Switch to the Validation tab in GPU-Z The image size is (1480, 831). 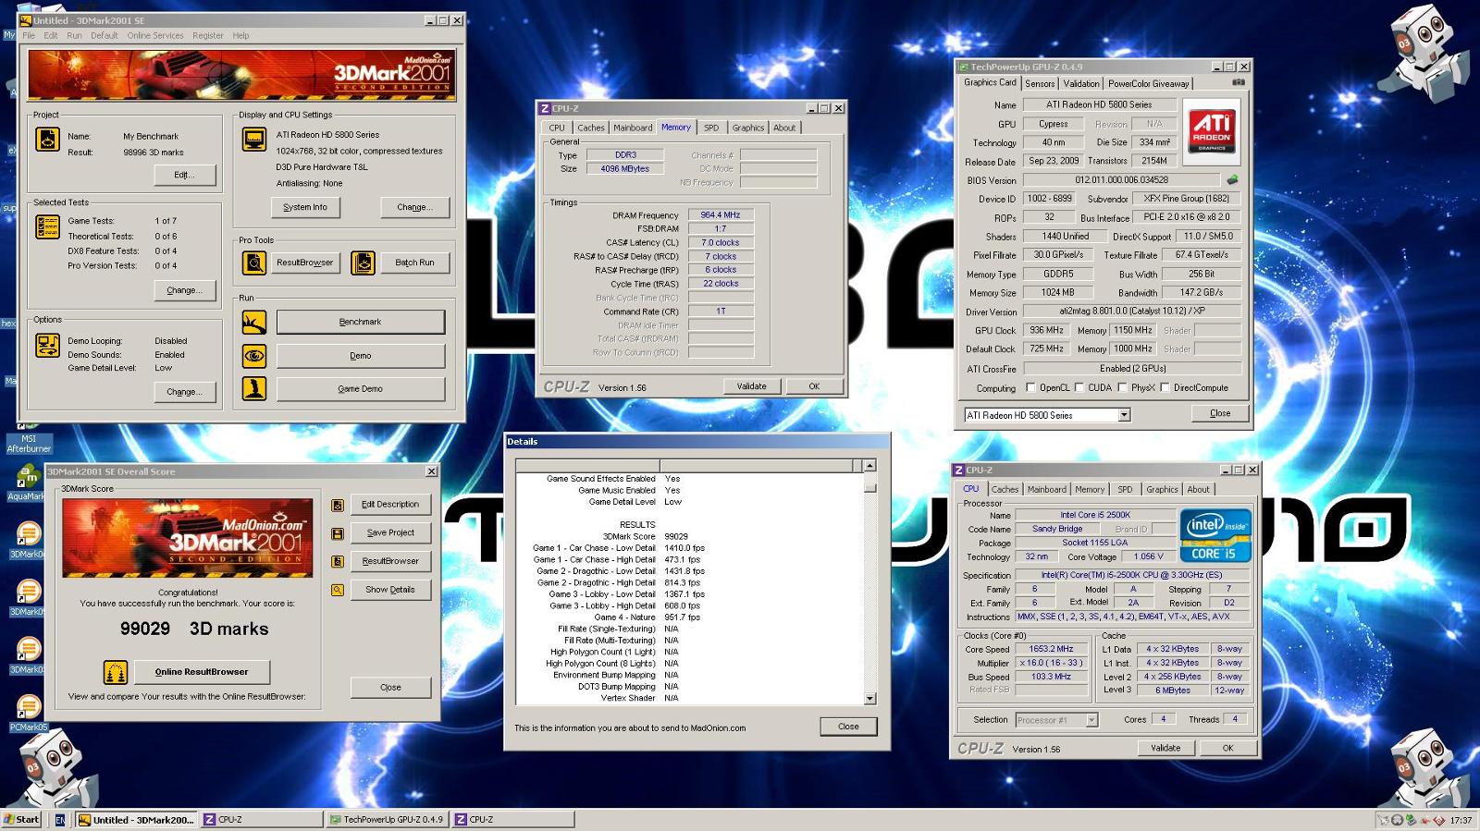(x=1081, y=83)
